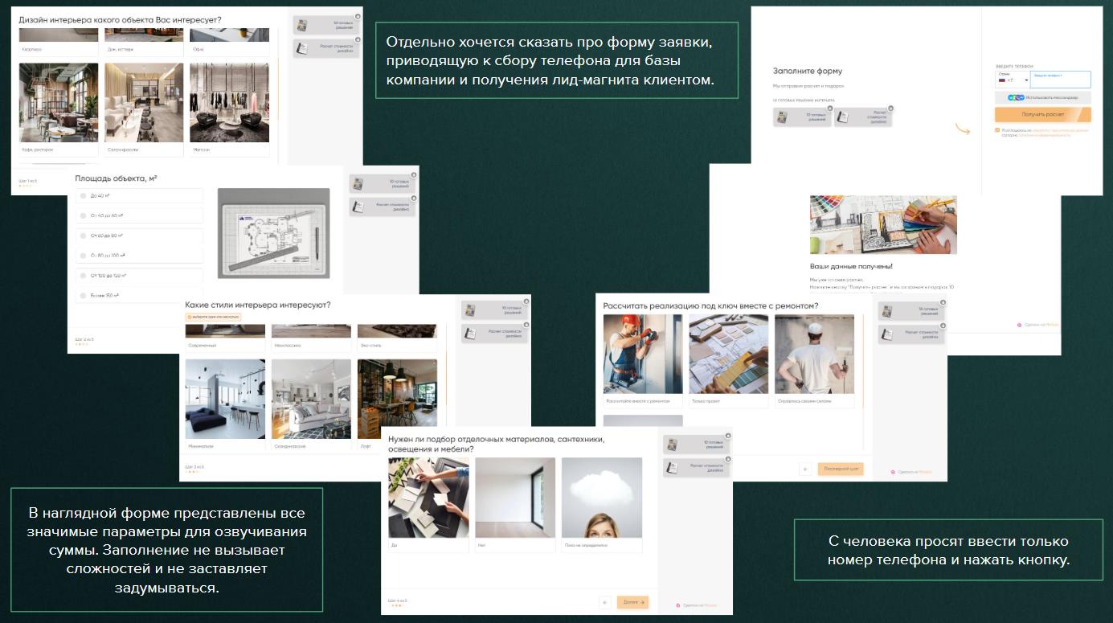Choose the 'Более 150 м²' radio button
1113x623 pixels.
coord(82,296)
